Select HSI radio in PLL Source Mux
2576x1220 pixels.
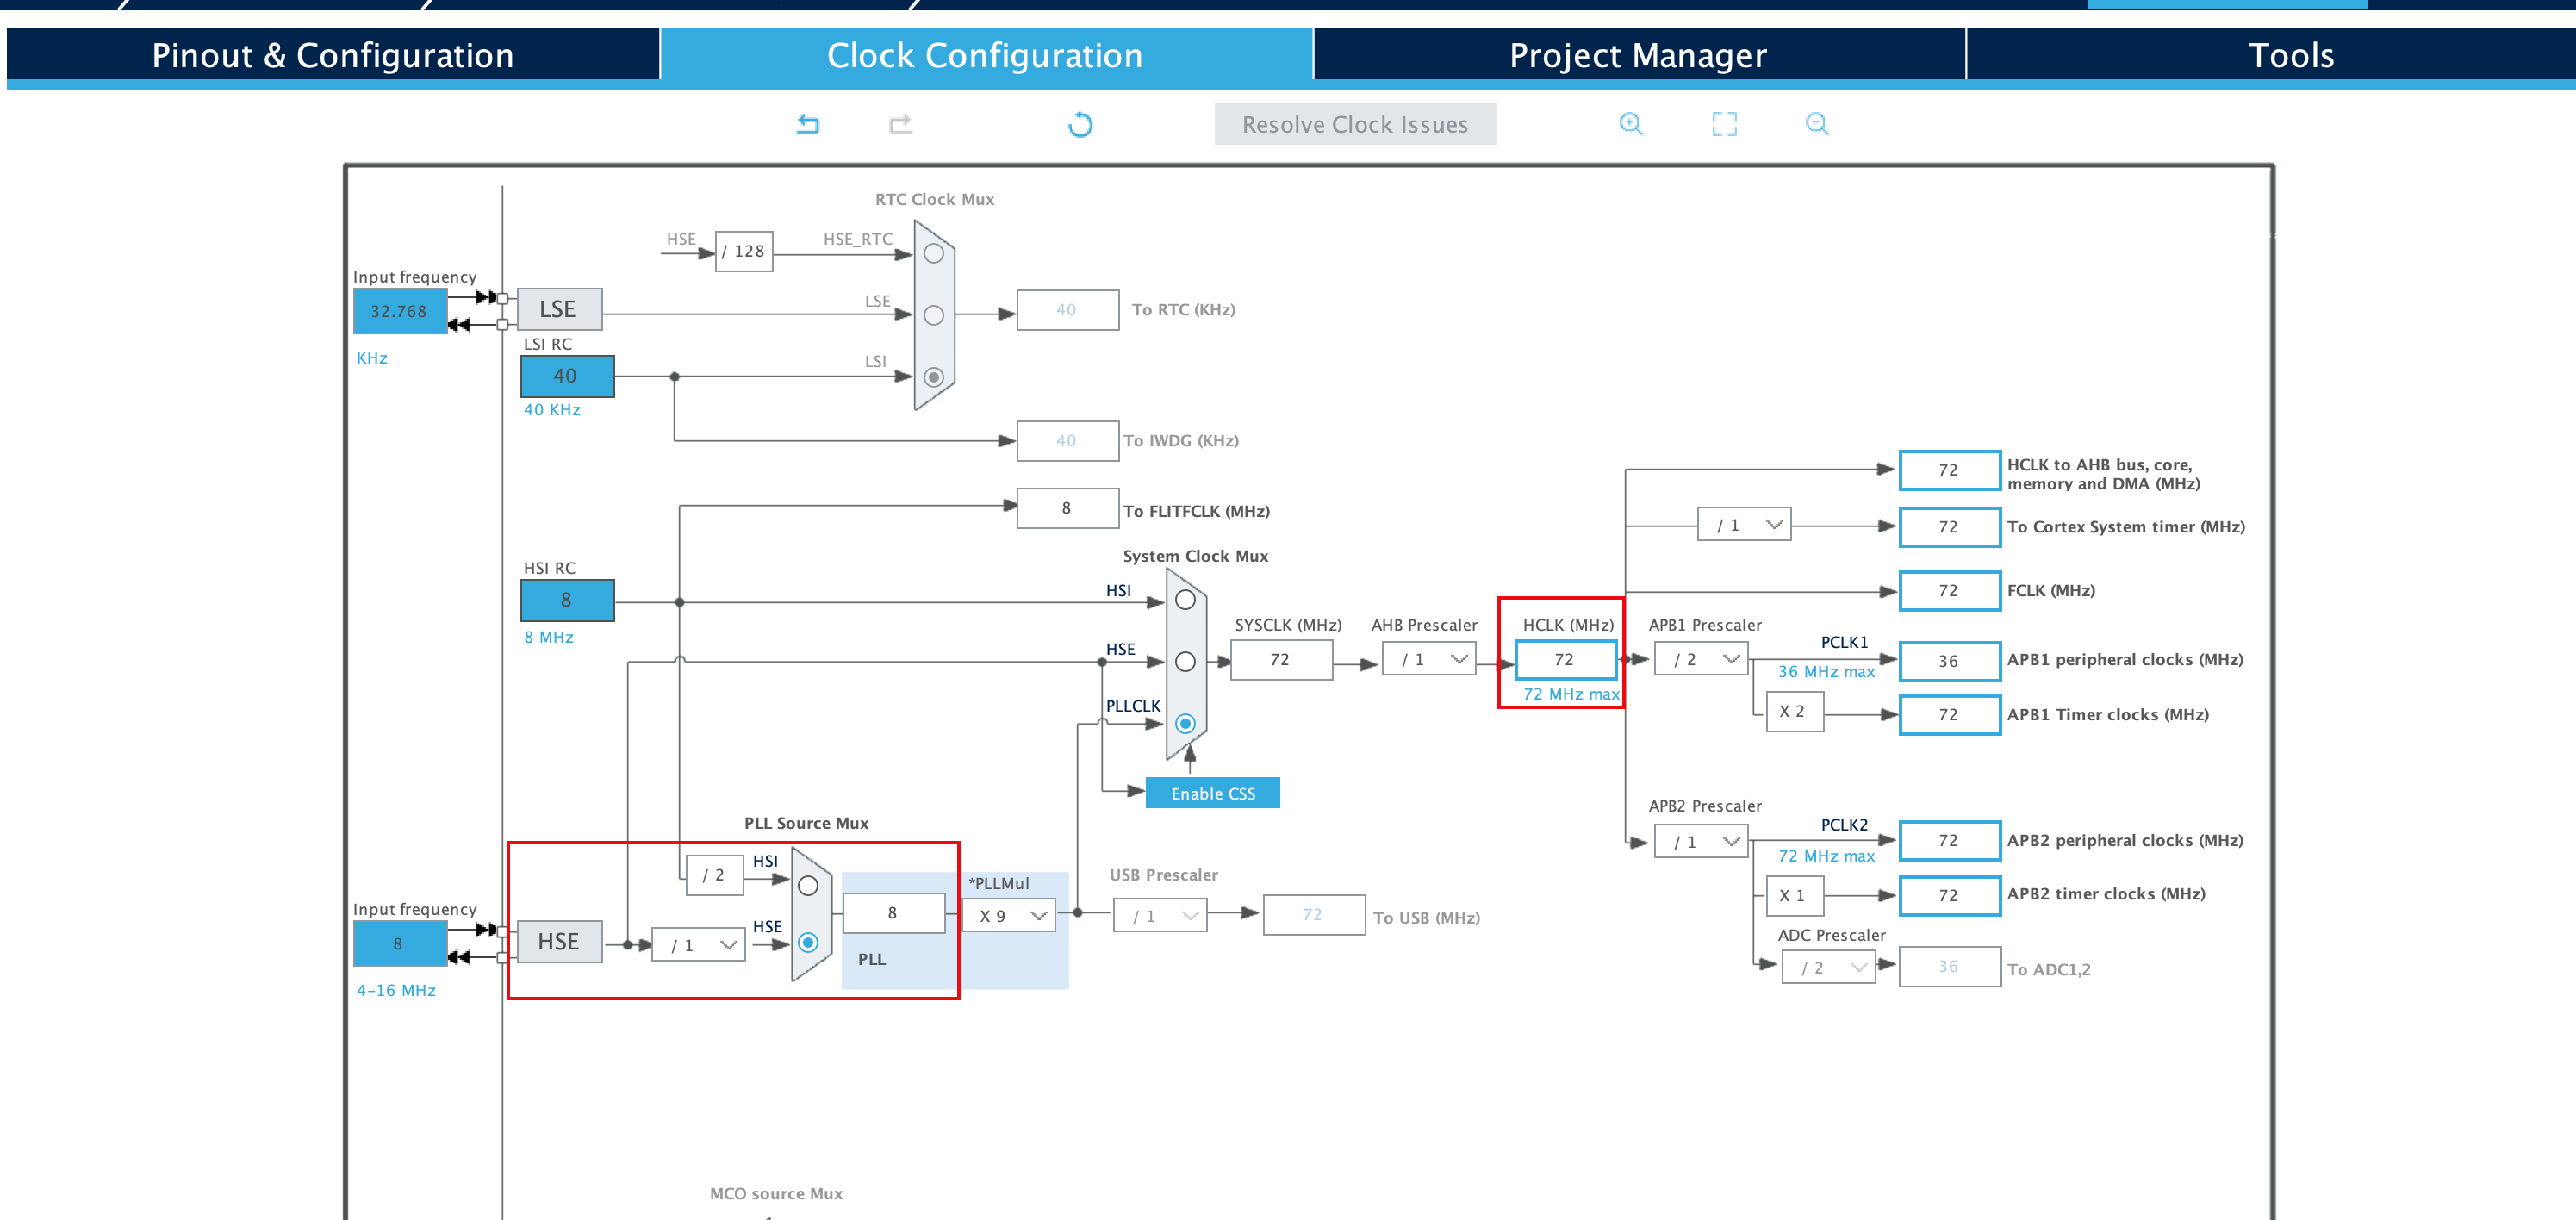point(808,886)
